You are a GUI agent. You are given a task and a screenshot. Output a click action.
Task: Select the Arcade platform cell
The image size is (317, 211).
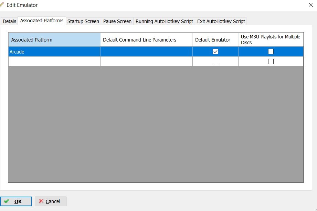(x=54, y=51)
